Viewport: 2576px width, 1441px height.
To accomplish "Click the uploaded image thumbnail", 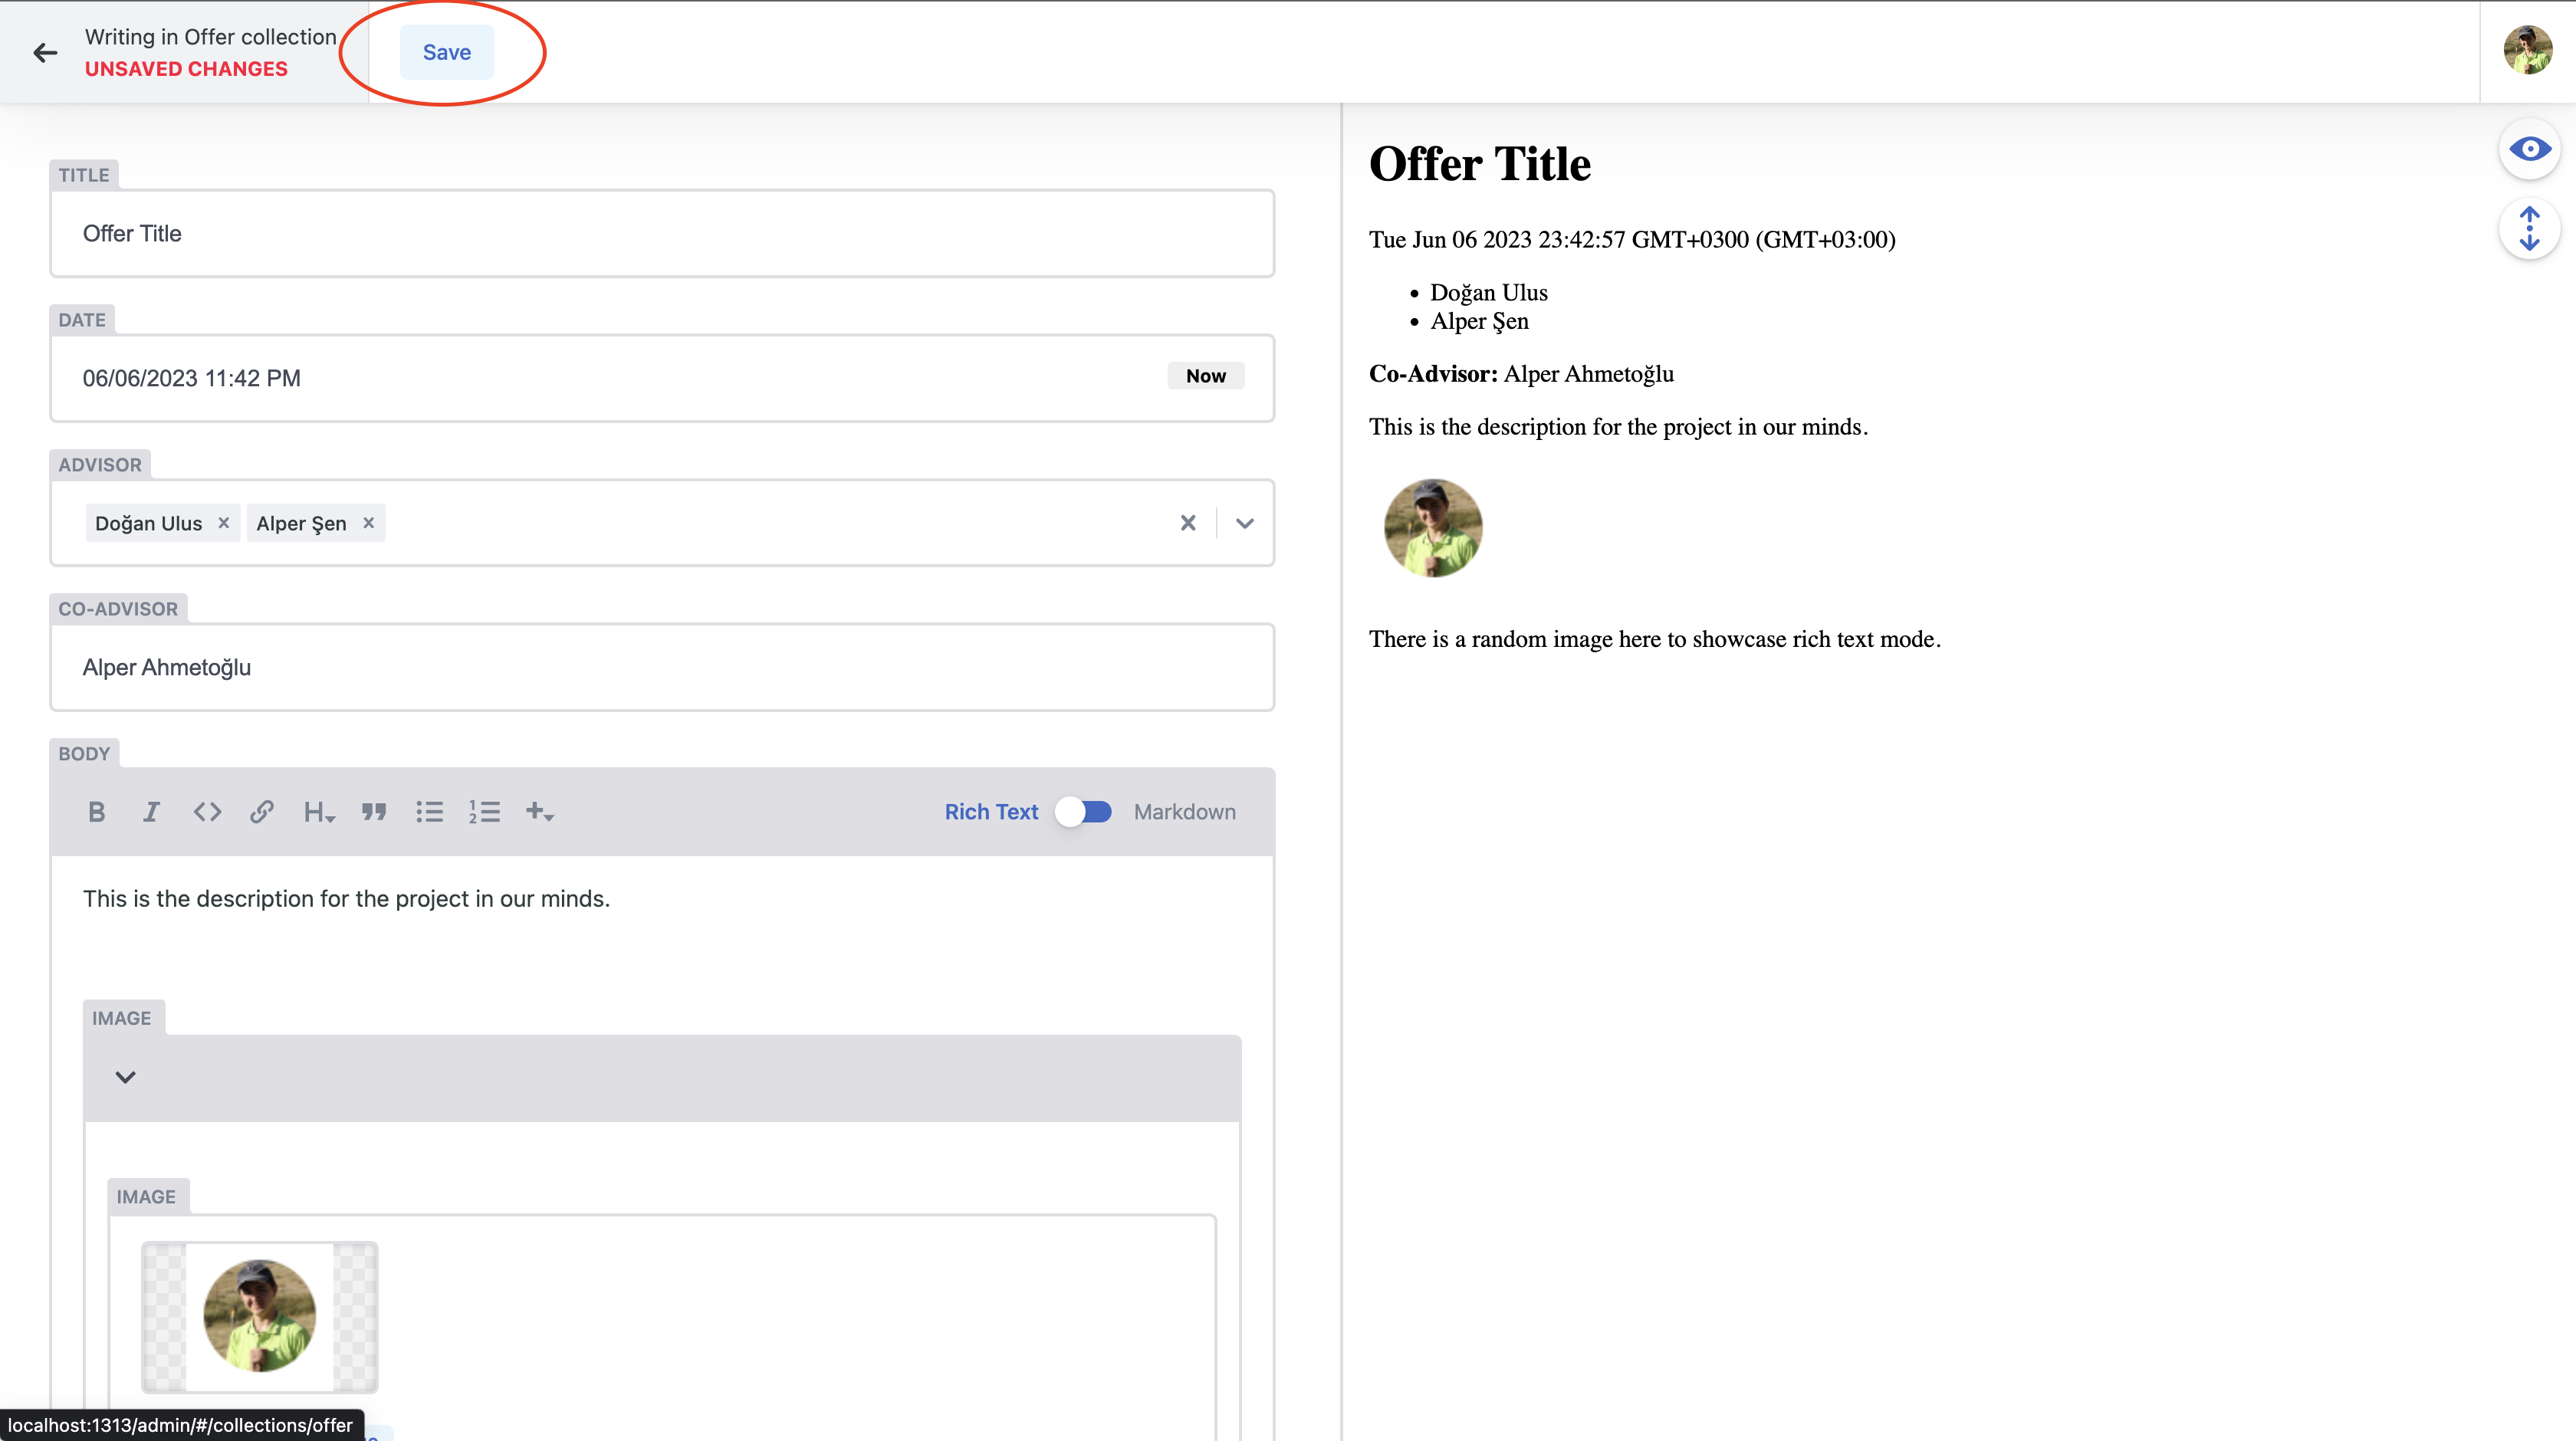I will click(260, 1317).
